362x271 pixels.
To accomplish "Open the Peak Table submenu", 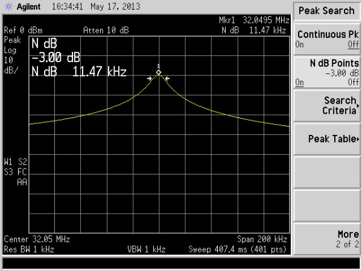I will 326,139.
